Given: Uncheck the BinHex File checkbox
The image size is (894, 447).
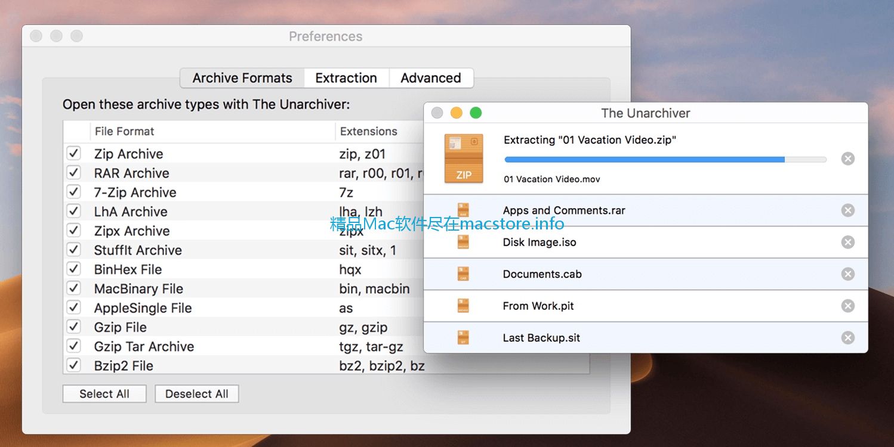Looking at the screenshot, I should click(x=73, y=269).
